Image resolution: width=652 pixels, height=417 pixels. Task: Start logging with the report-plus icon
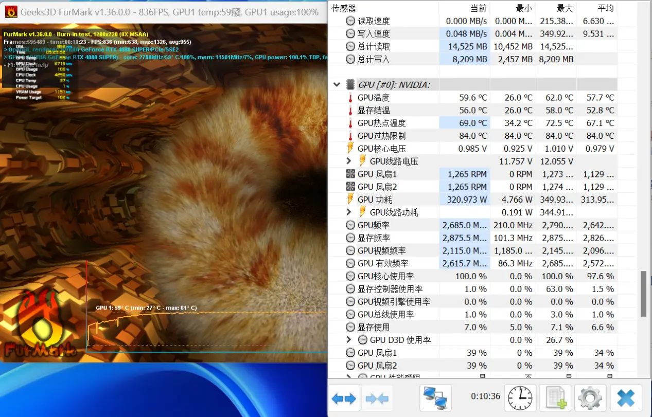555,397
